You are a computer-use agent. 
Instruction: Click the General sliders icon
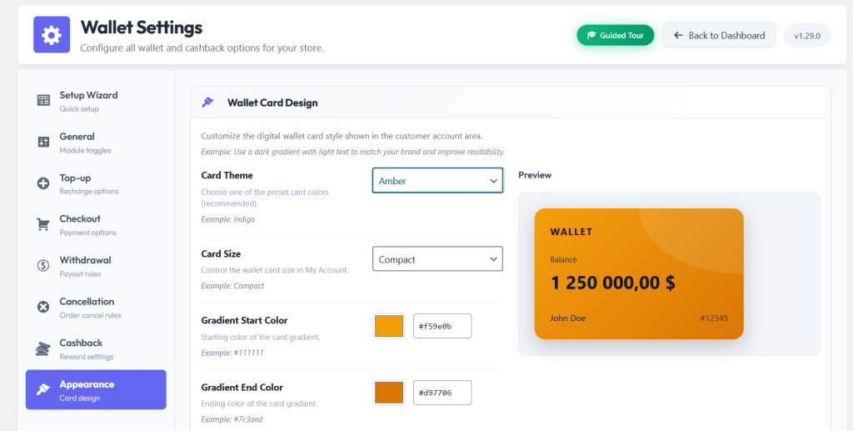[43, 142]
